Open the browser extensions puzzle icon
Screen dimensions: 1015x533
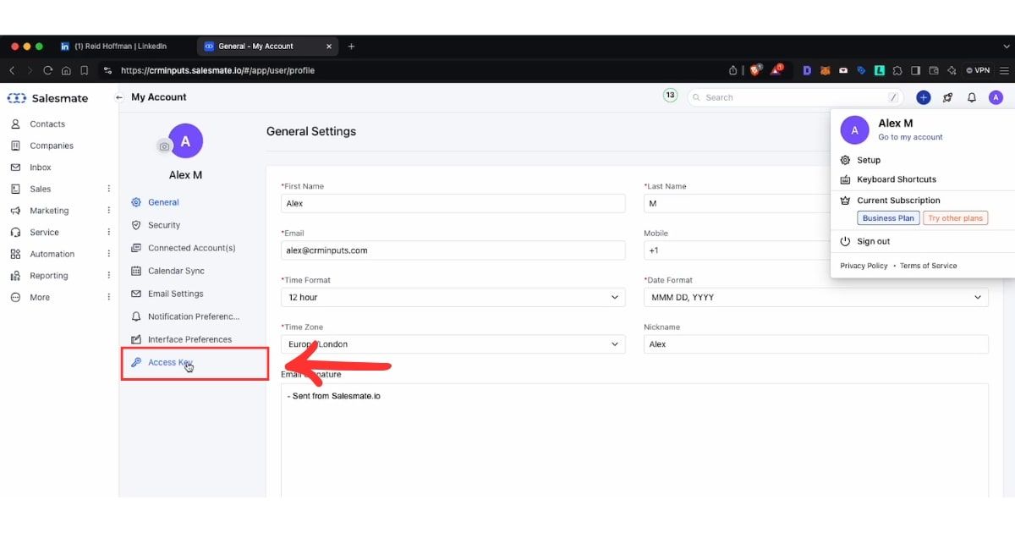click(897, 70)
